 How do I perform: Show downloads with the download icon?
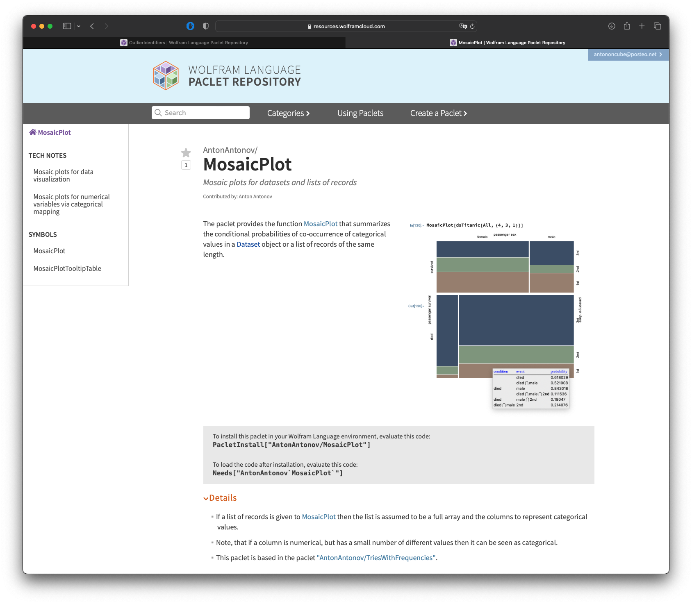pos(612,26)
